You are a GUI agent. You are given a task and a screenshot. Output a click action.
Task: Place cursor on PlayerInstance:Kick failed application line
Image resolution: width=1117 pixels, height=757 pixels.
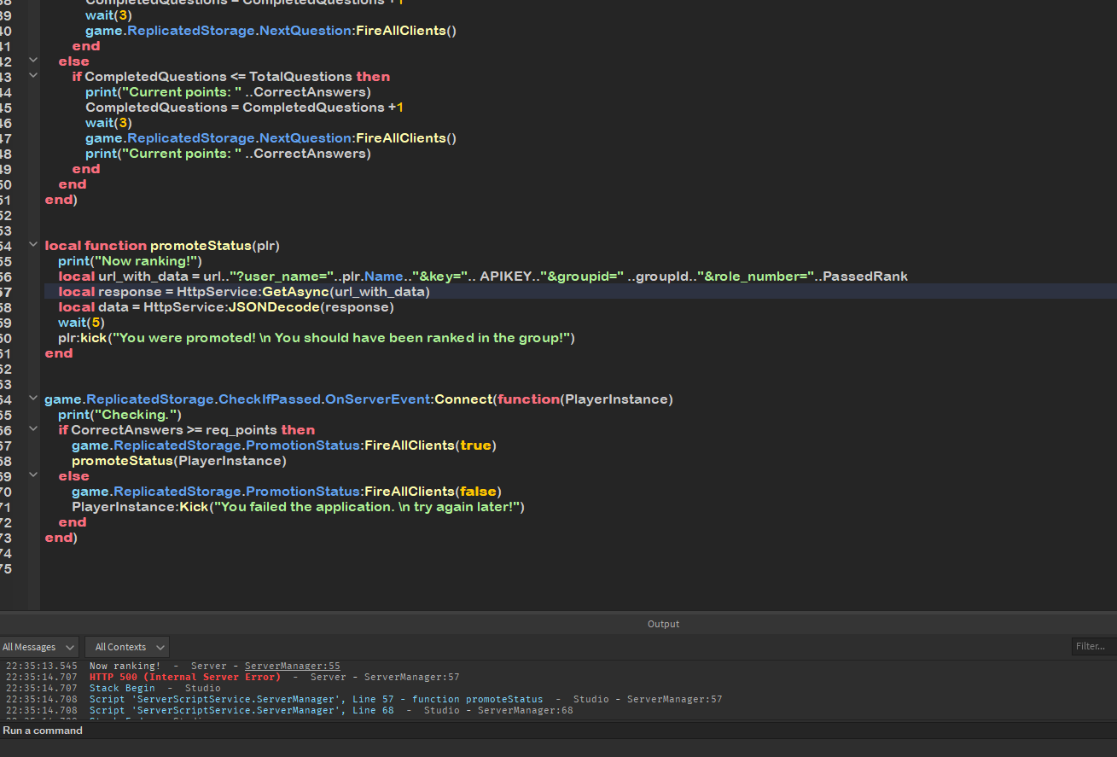coord(298,506)
